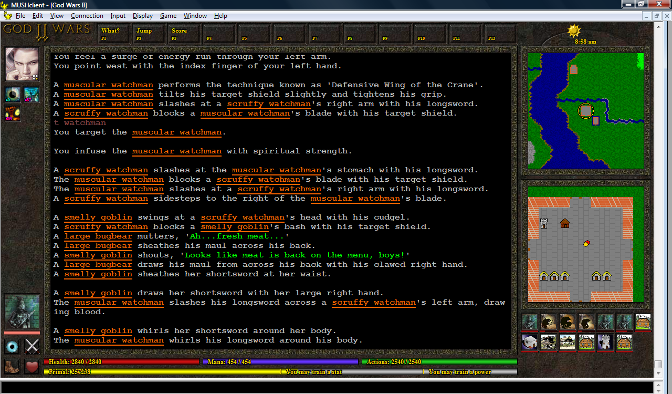Activate the dark eye spell icon marked 40
This screenshot has width=672, height=394.
click(13, 95)
